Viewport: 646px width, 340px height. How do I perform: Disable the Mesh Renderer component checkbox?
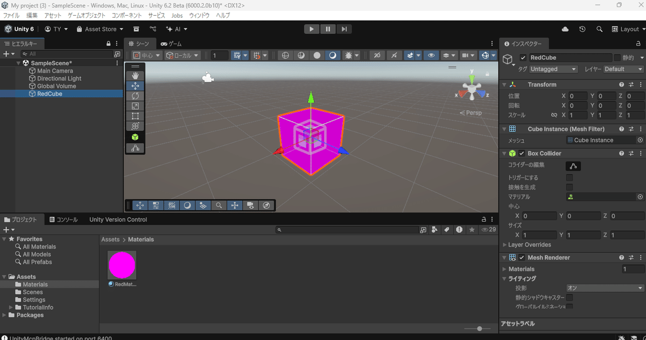pyautogui.click(x=521, y=257)
